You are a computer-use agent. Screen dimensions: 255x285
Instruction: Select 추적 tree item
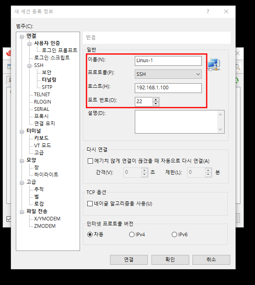click(39, 189)
